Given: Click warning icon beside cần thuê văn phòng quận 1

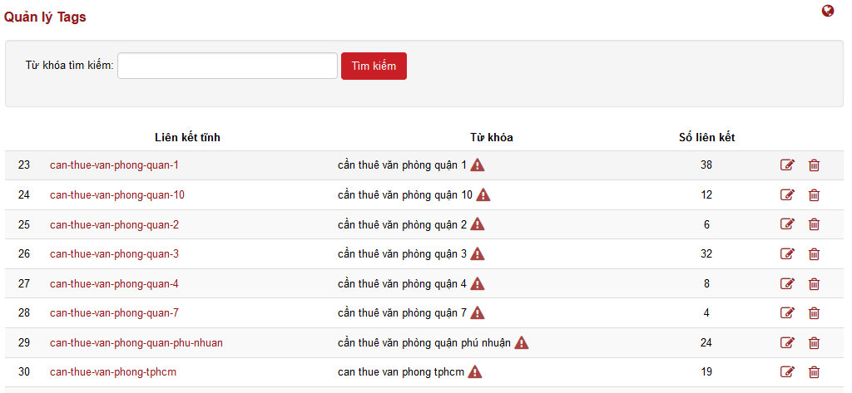Looking at the screenshot, I should [x=478, y=165].
